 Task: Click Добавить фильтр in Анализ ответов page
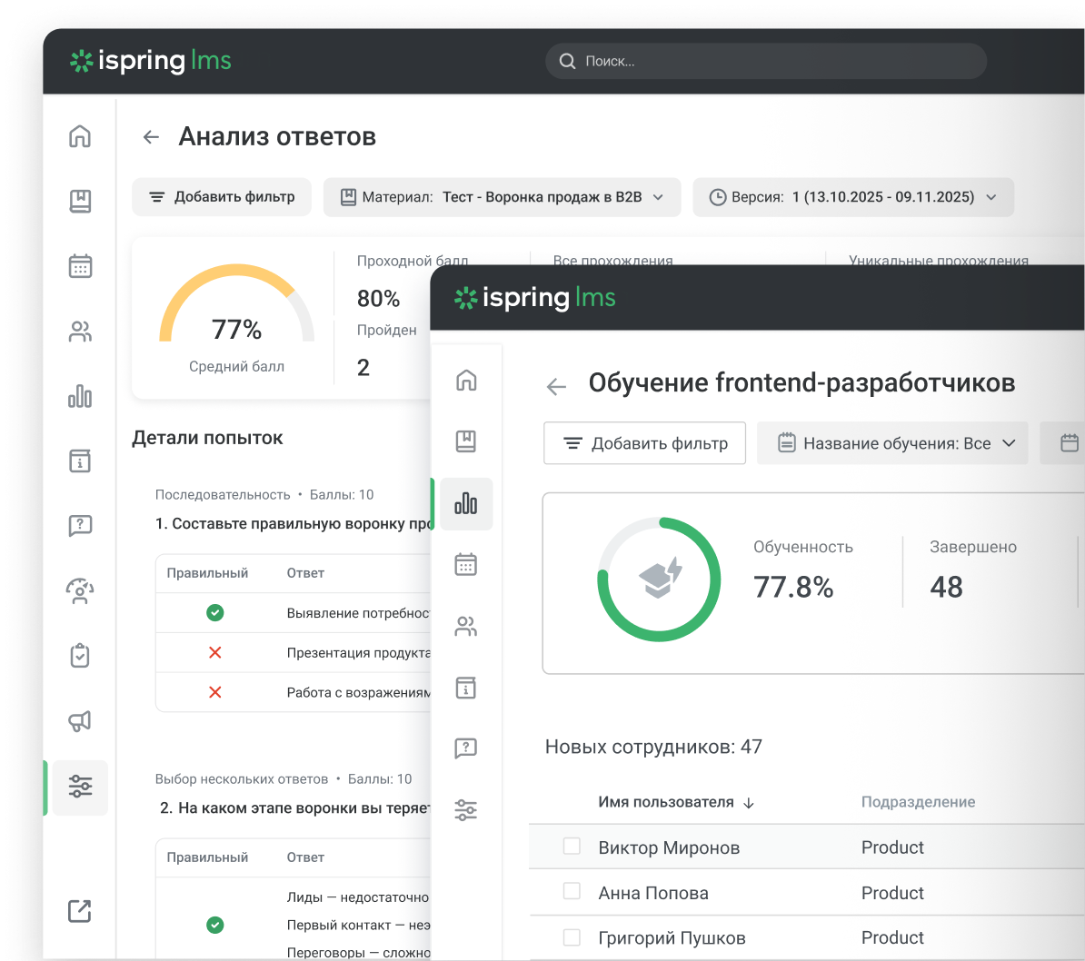[222, 197]
